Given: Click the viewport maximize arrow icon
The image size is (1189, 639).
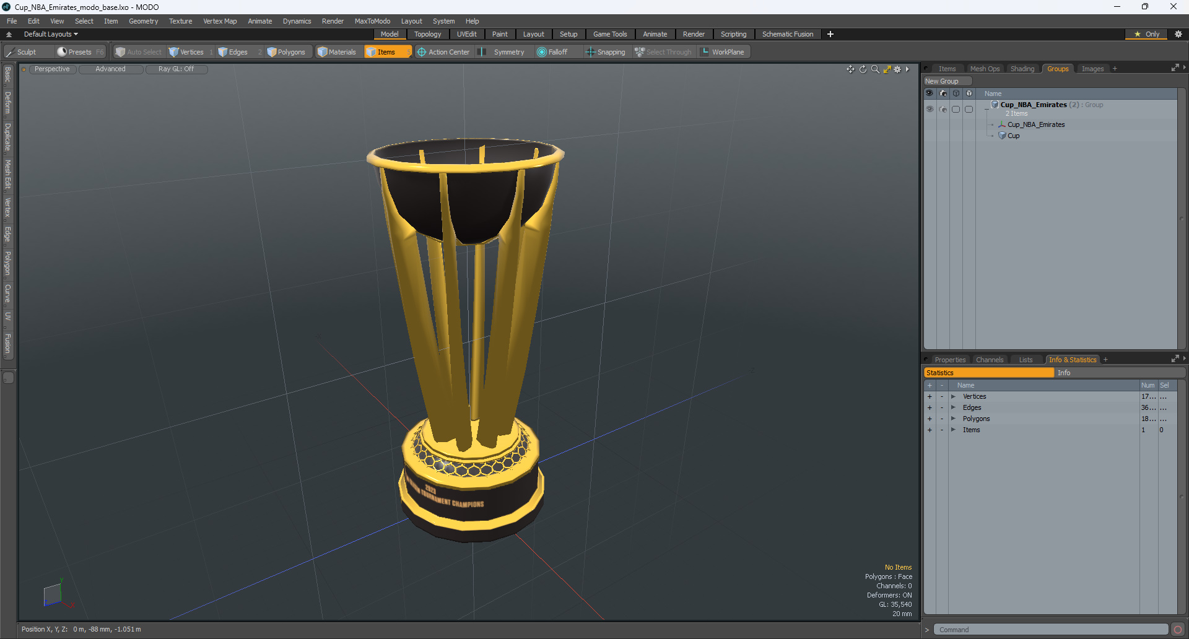Looking at the screenshot, I should pyautogui.click(x=887, y=69).
